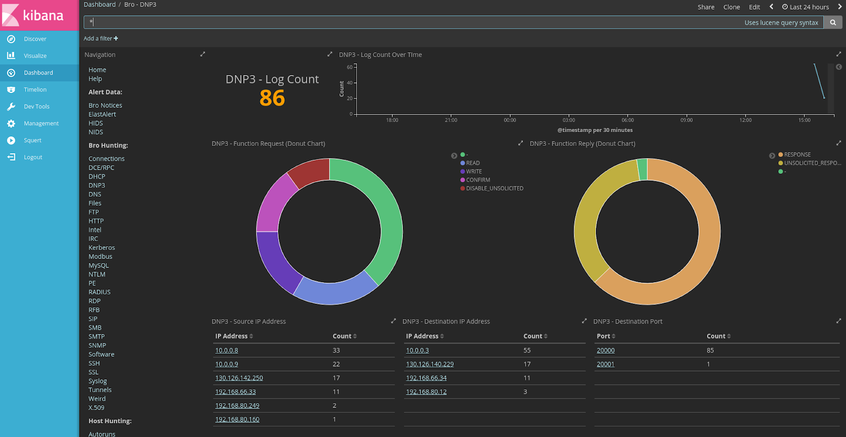This screenshot has width=846, height=437.
Task: Open Modbus navigation link
Action: [100, 256]
